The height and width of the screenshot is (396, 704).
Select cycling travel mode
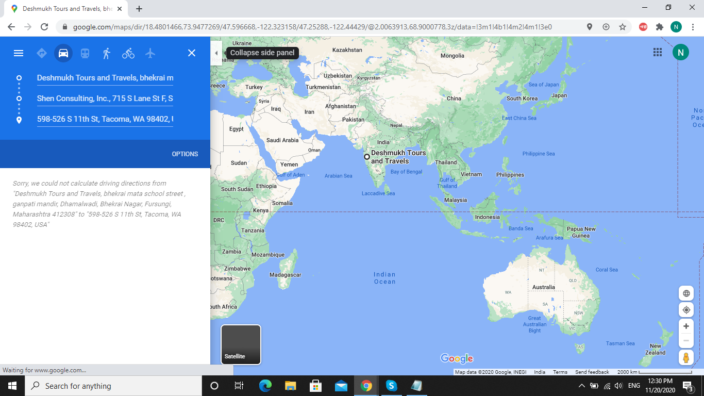point(128,53)
